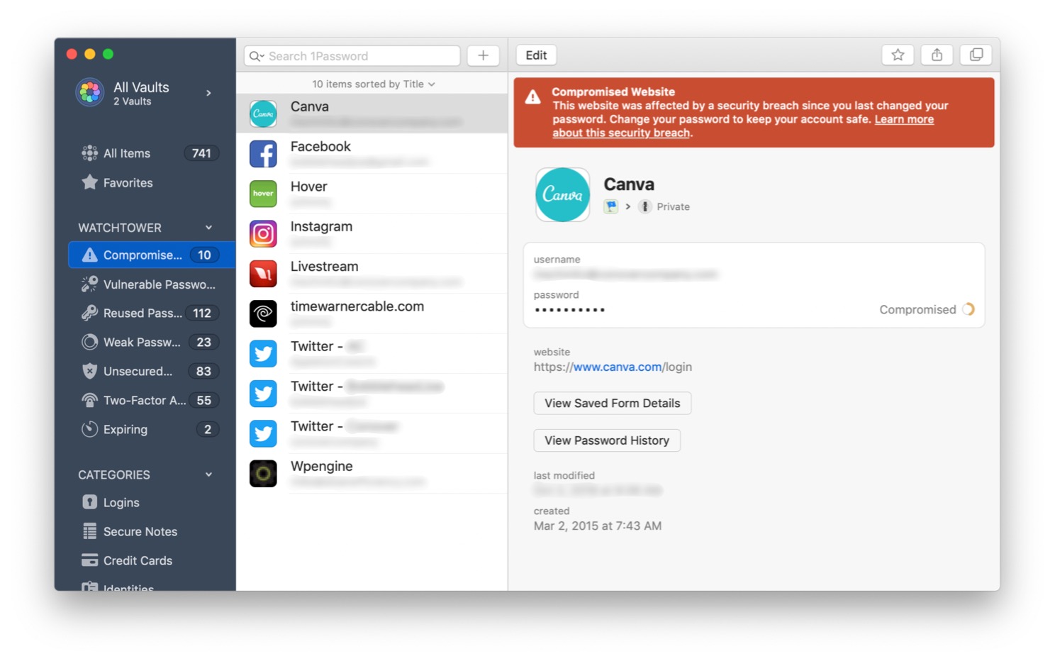Click created date Mar 2, 2015 text
The width and height of the screenshot is (1055, 661).
coord(598,526)
